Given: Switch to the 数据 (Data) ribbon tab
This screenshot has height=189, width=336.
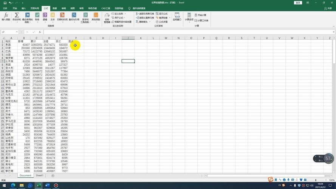Looking at the screenshot, I should coord(55,8).
